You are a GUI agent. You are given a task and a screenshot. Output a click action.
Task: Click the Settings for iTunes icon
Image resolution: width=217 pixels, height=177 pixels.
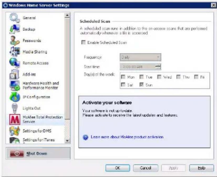(14, 140)
